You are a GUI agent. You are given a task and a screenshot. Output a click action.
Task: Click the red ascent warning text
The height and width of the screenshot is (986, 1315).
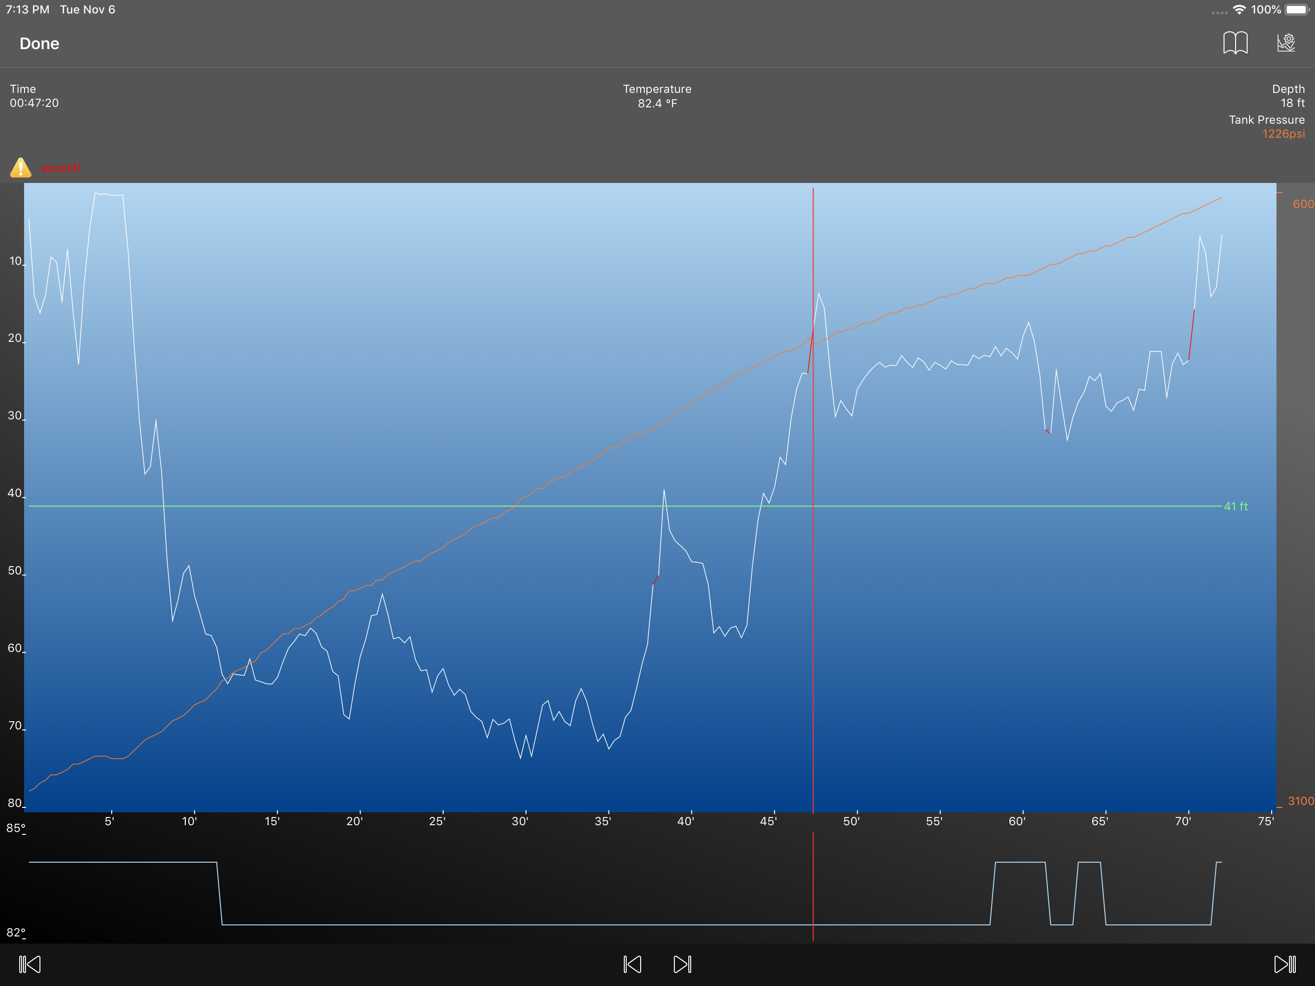(61, 169)
